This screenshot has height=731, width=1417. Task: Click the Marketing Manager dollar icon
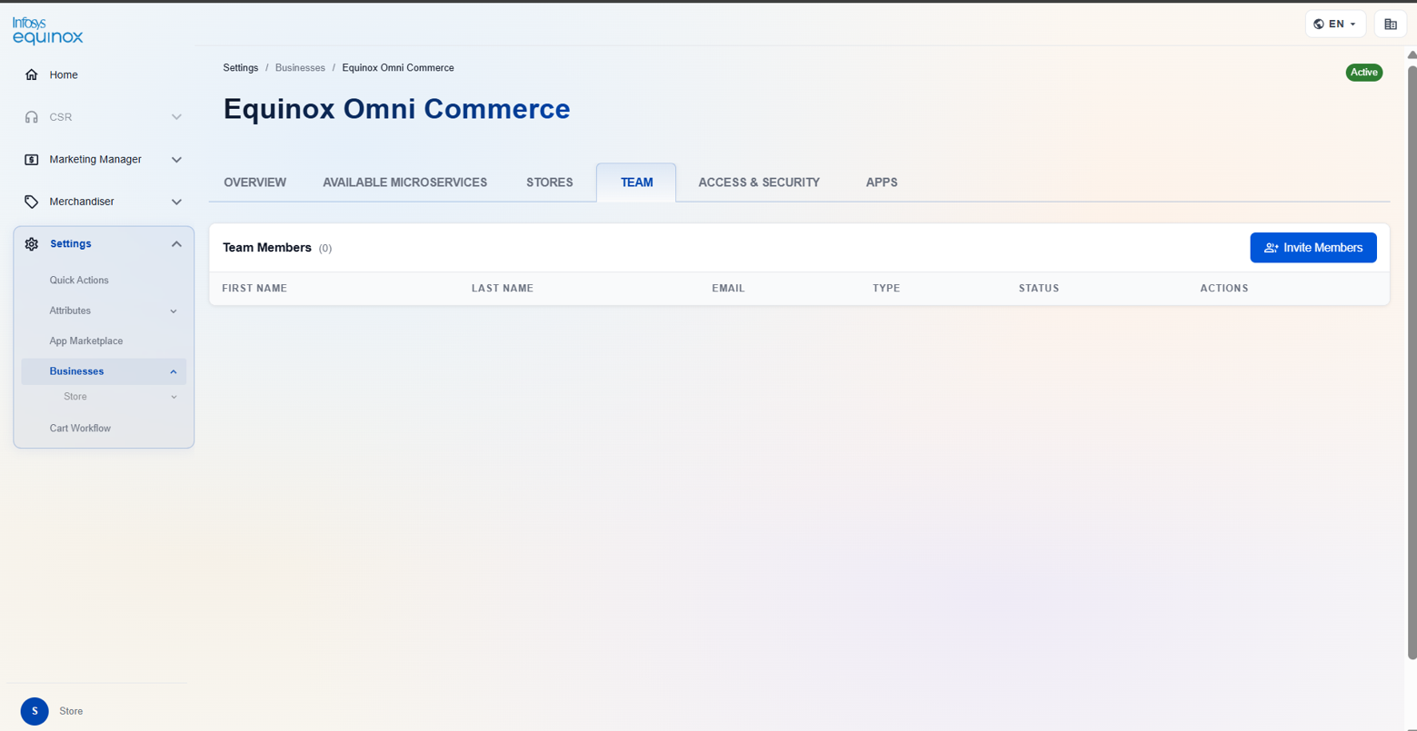[32, 159]
